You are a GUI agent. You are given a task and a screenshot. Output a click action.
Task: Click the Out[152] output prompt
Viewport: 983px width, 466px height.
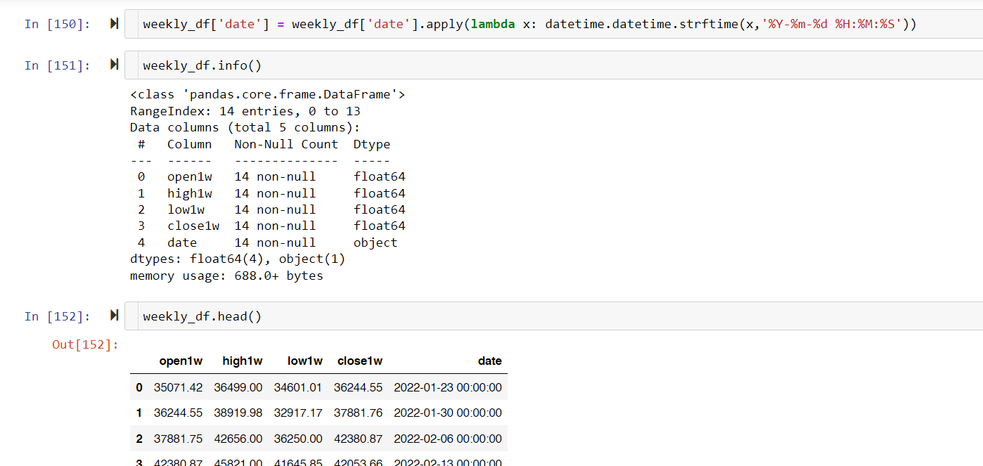86,344
